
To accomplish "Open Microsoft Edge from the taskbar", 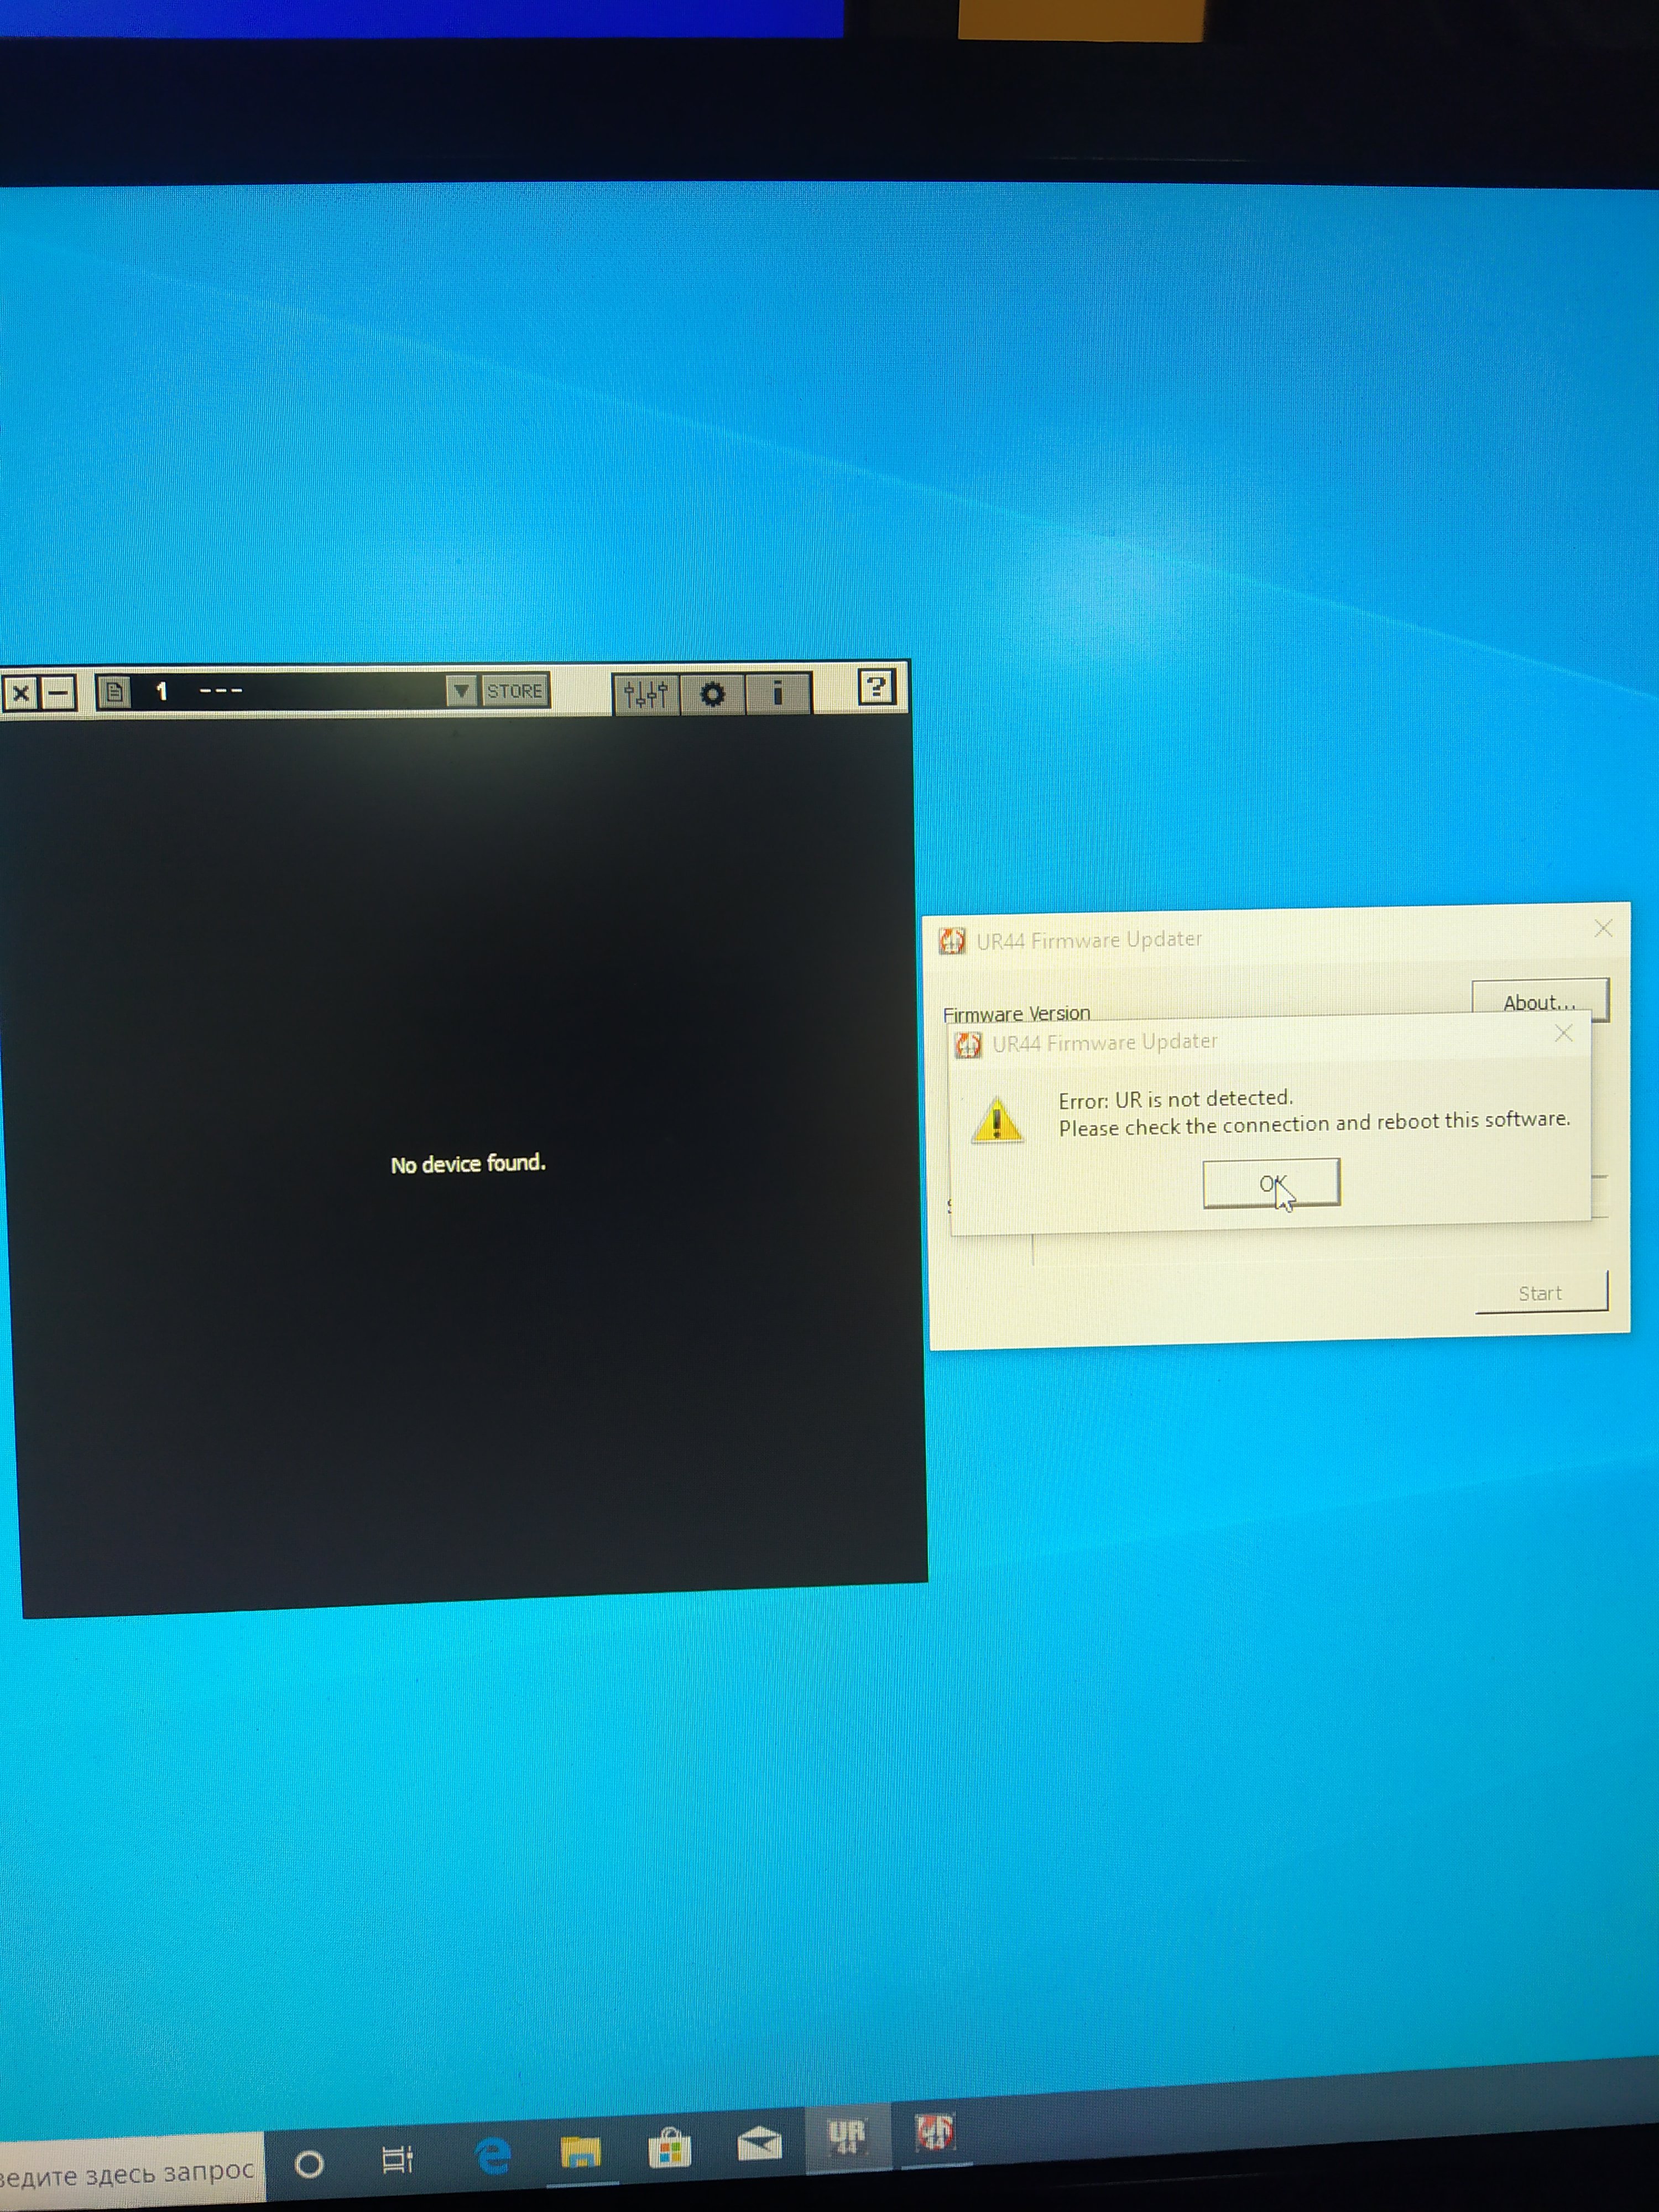I will click(x=493, y=2156).
